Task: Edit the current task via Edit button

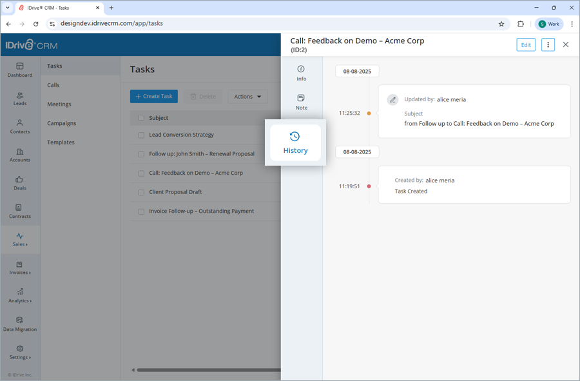Action: (525, 44)
